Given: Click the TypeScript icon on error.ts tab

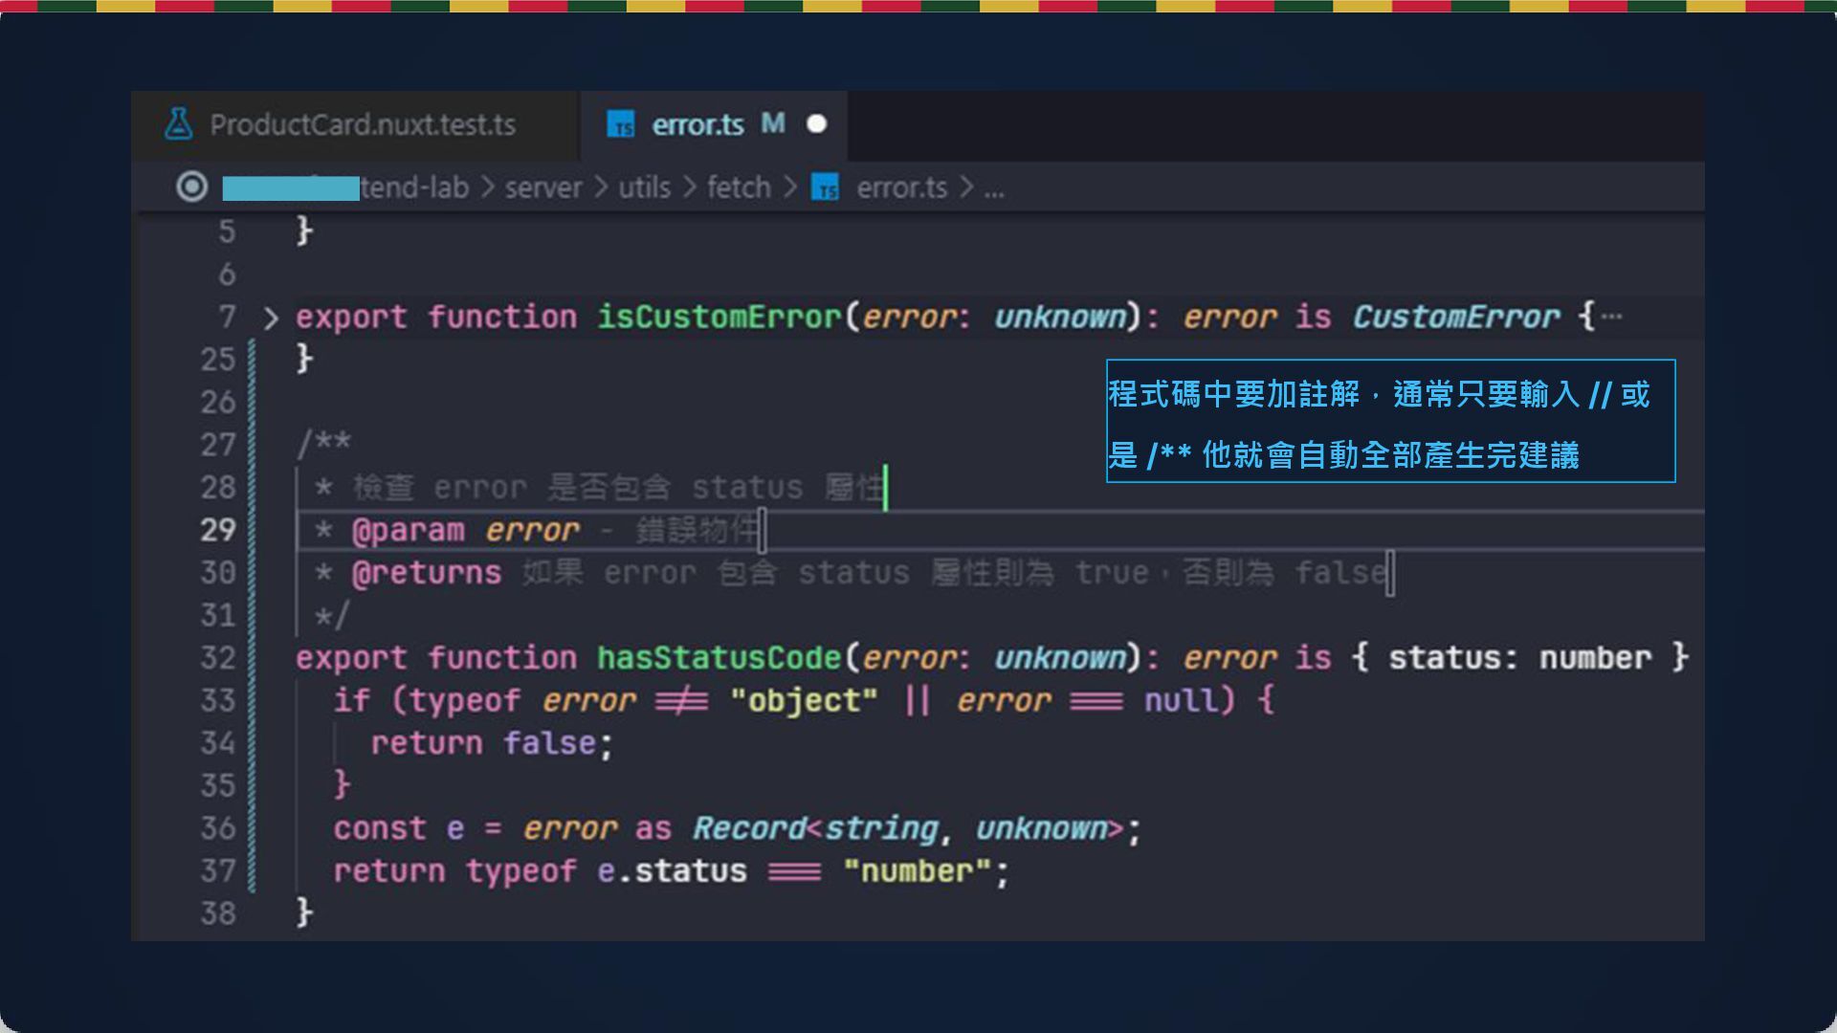Looking at the screenshot, I should click(x=621, y=124).
